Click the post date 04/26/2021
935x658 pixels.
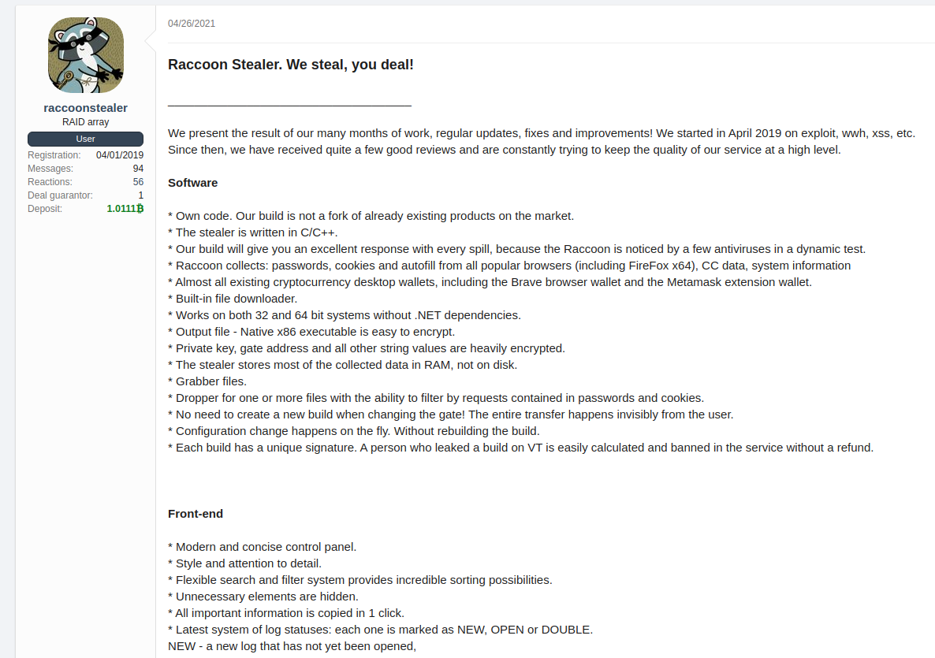coord(192,24)
